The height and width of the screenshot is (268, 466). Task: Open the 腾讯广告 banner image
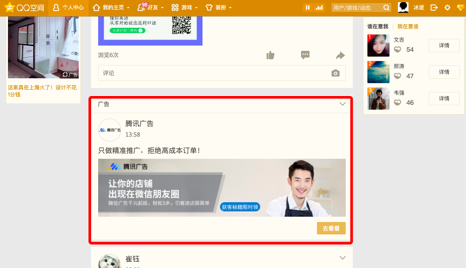pos(222,188)
